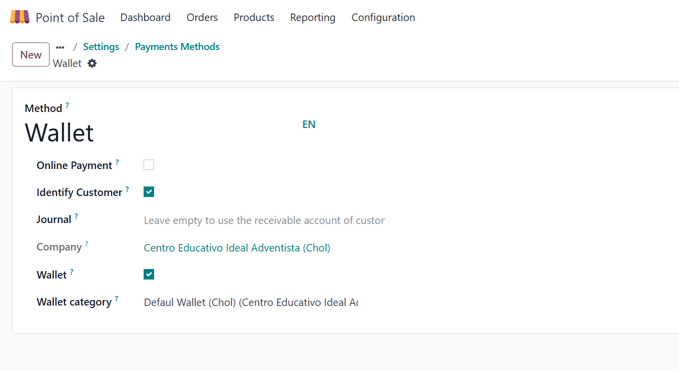This screenshot has height=371, width=679.
Task: Click the question mark beside Company
Action: click(x=87, y=244)
